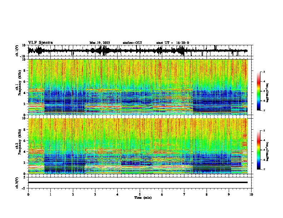Click the "Time (min)" axis label

(143, 198)
